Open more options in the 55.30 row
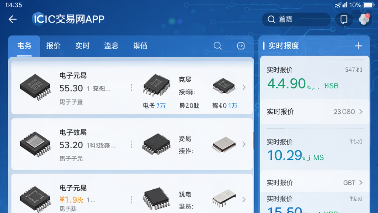Viewport: 378px width, 213px height. click(131, 88)
